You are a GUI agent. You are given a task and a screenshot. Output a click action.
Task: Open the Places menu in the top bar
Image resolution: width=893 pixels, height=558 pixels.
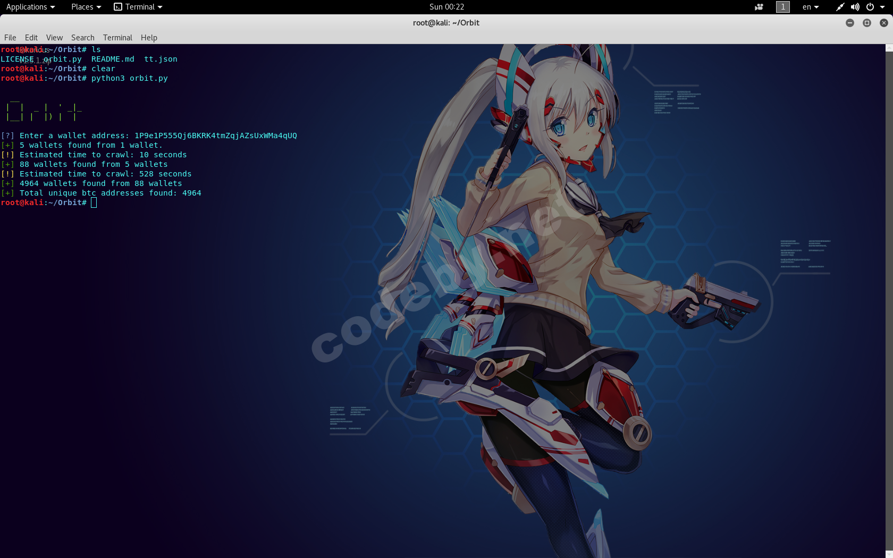point(86,7)
